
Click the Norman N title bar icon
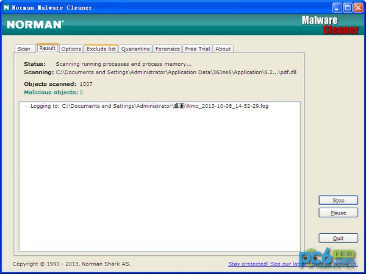pos(7,7)
